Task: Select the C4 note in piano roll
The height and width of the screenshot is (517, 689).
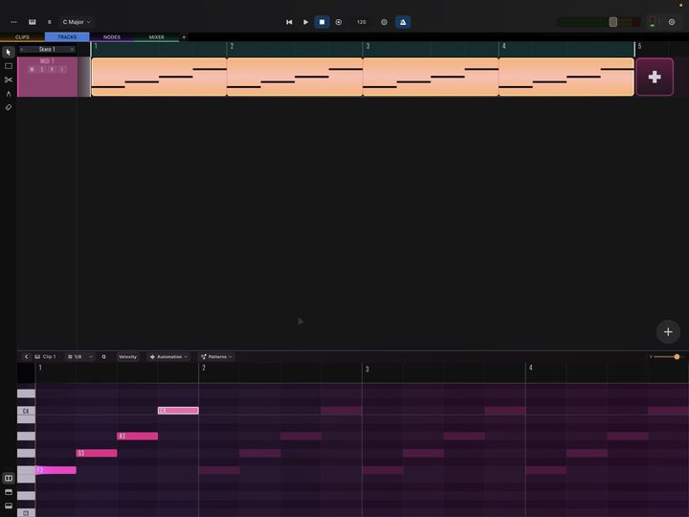Action: click(178, 411)
